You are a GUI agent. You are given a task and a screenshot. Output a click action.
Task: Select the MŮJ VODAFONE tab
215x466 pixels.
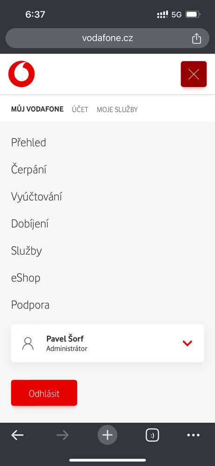37,109
